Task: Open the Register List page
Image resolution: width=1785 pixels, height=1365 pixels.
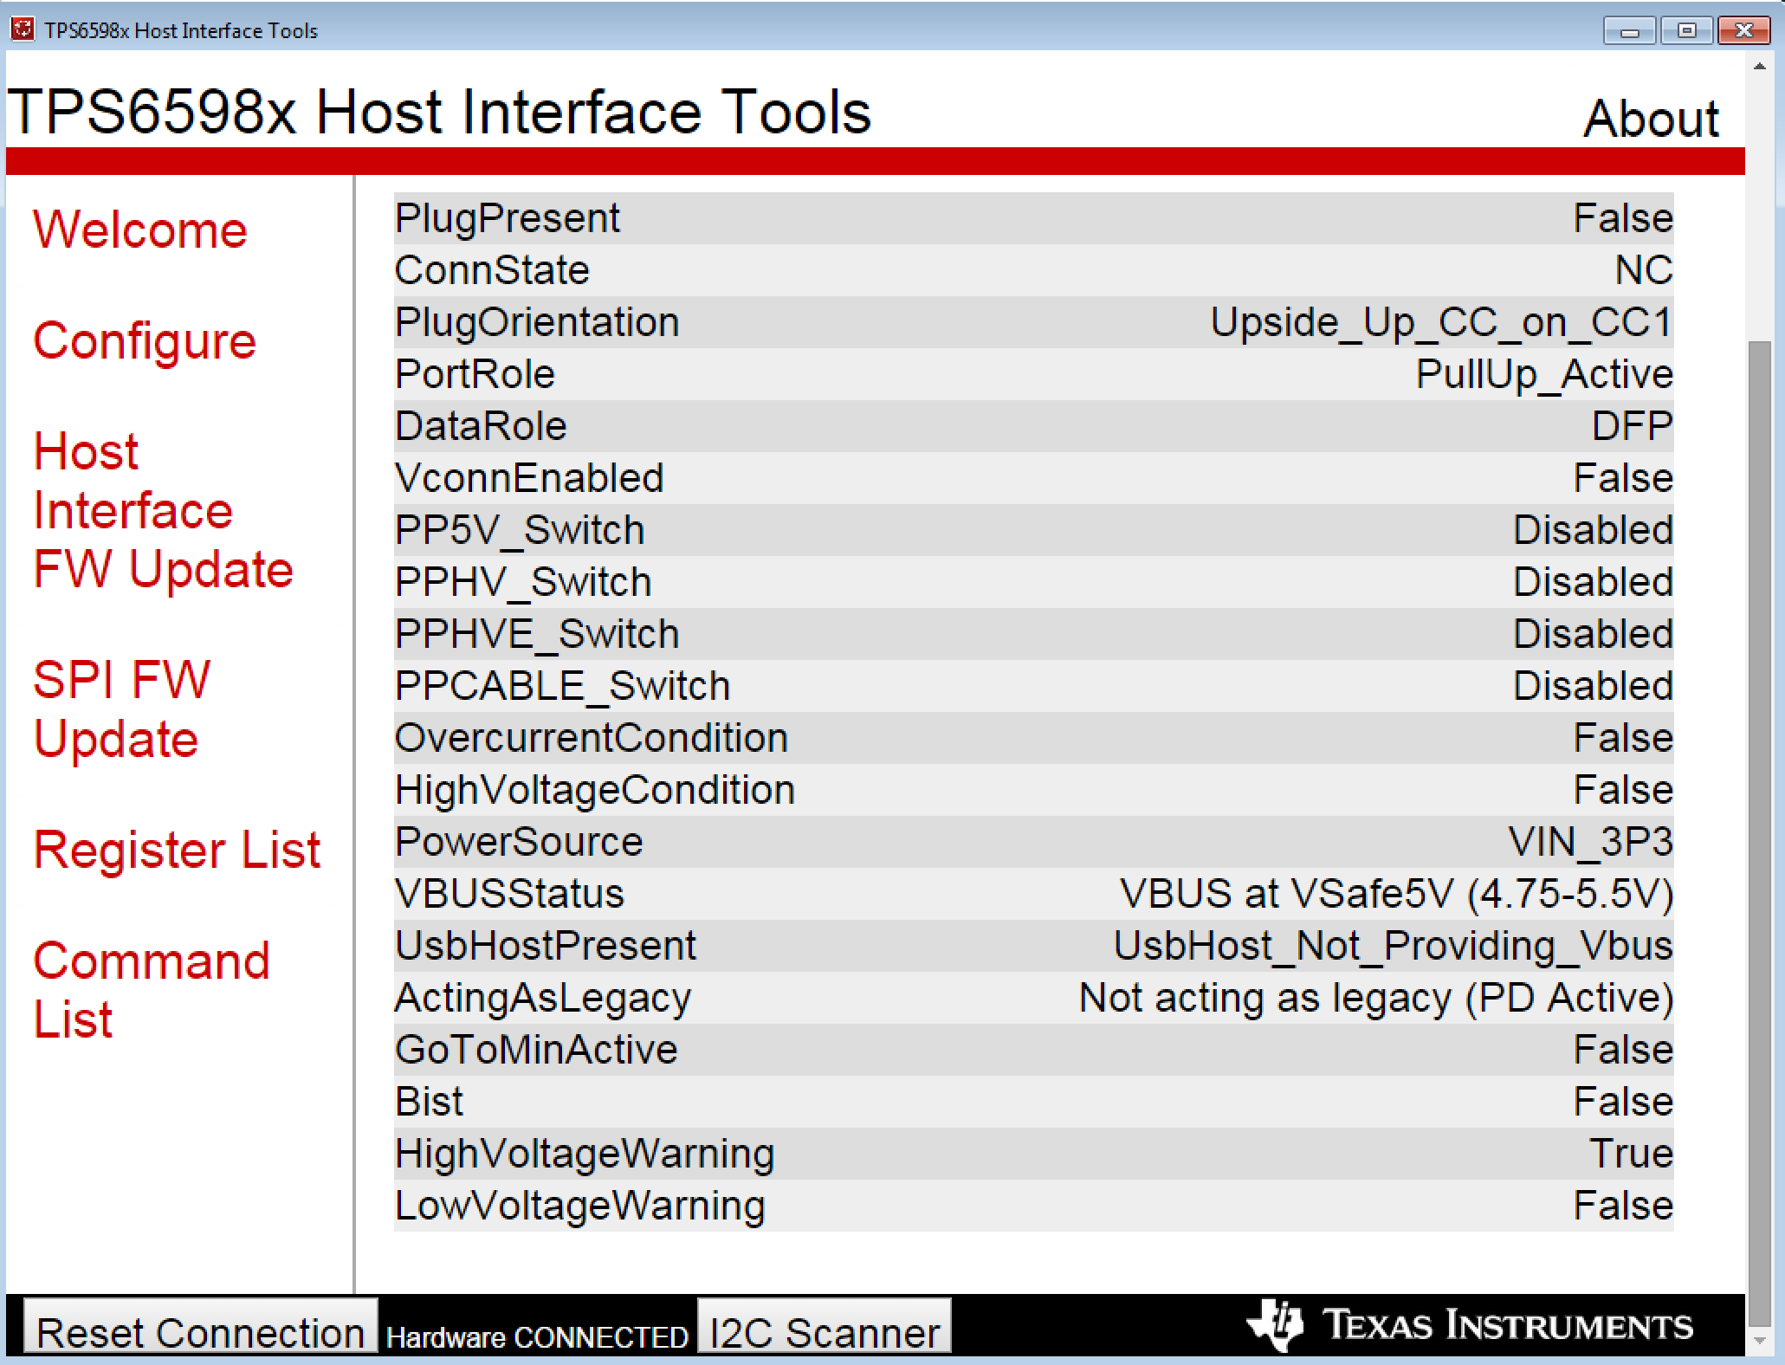Action: point(177,850)
